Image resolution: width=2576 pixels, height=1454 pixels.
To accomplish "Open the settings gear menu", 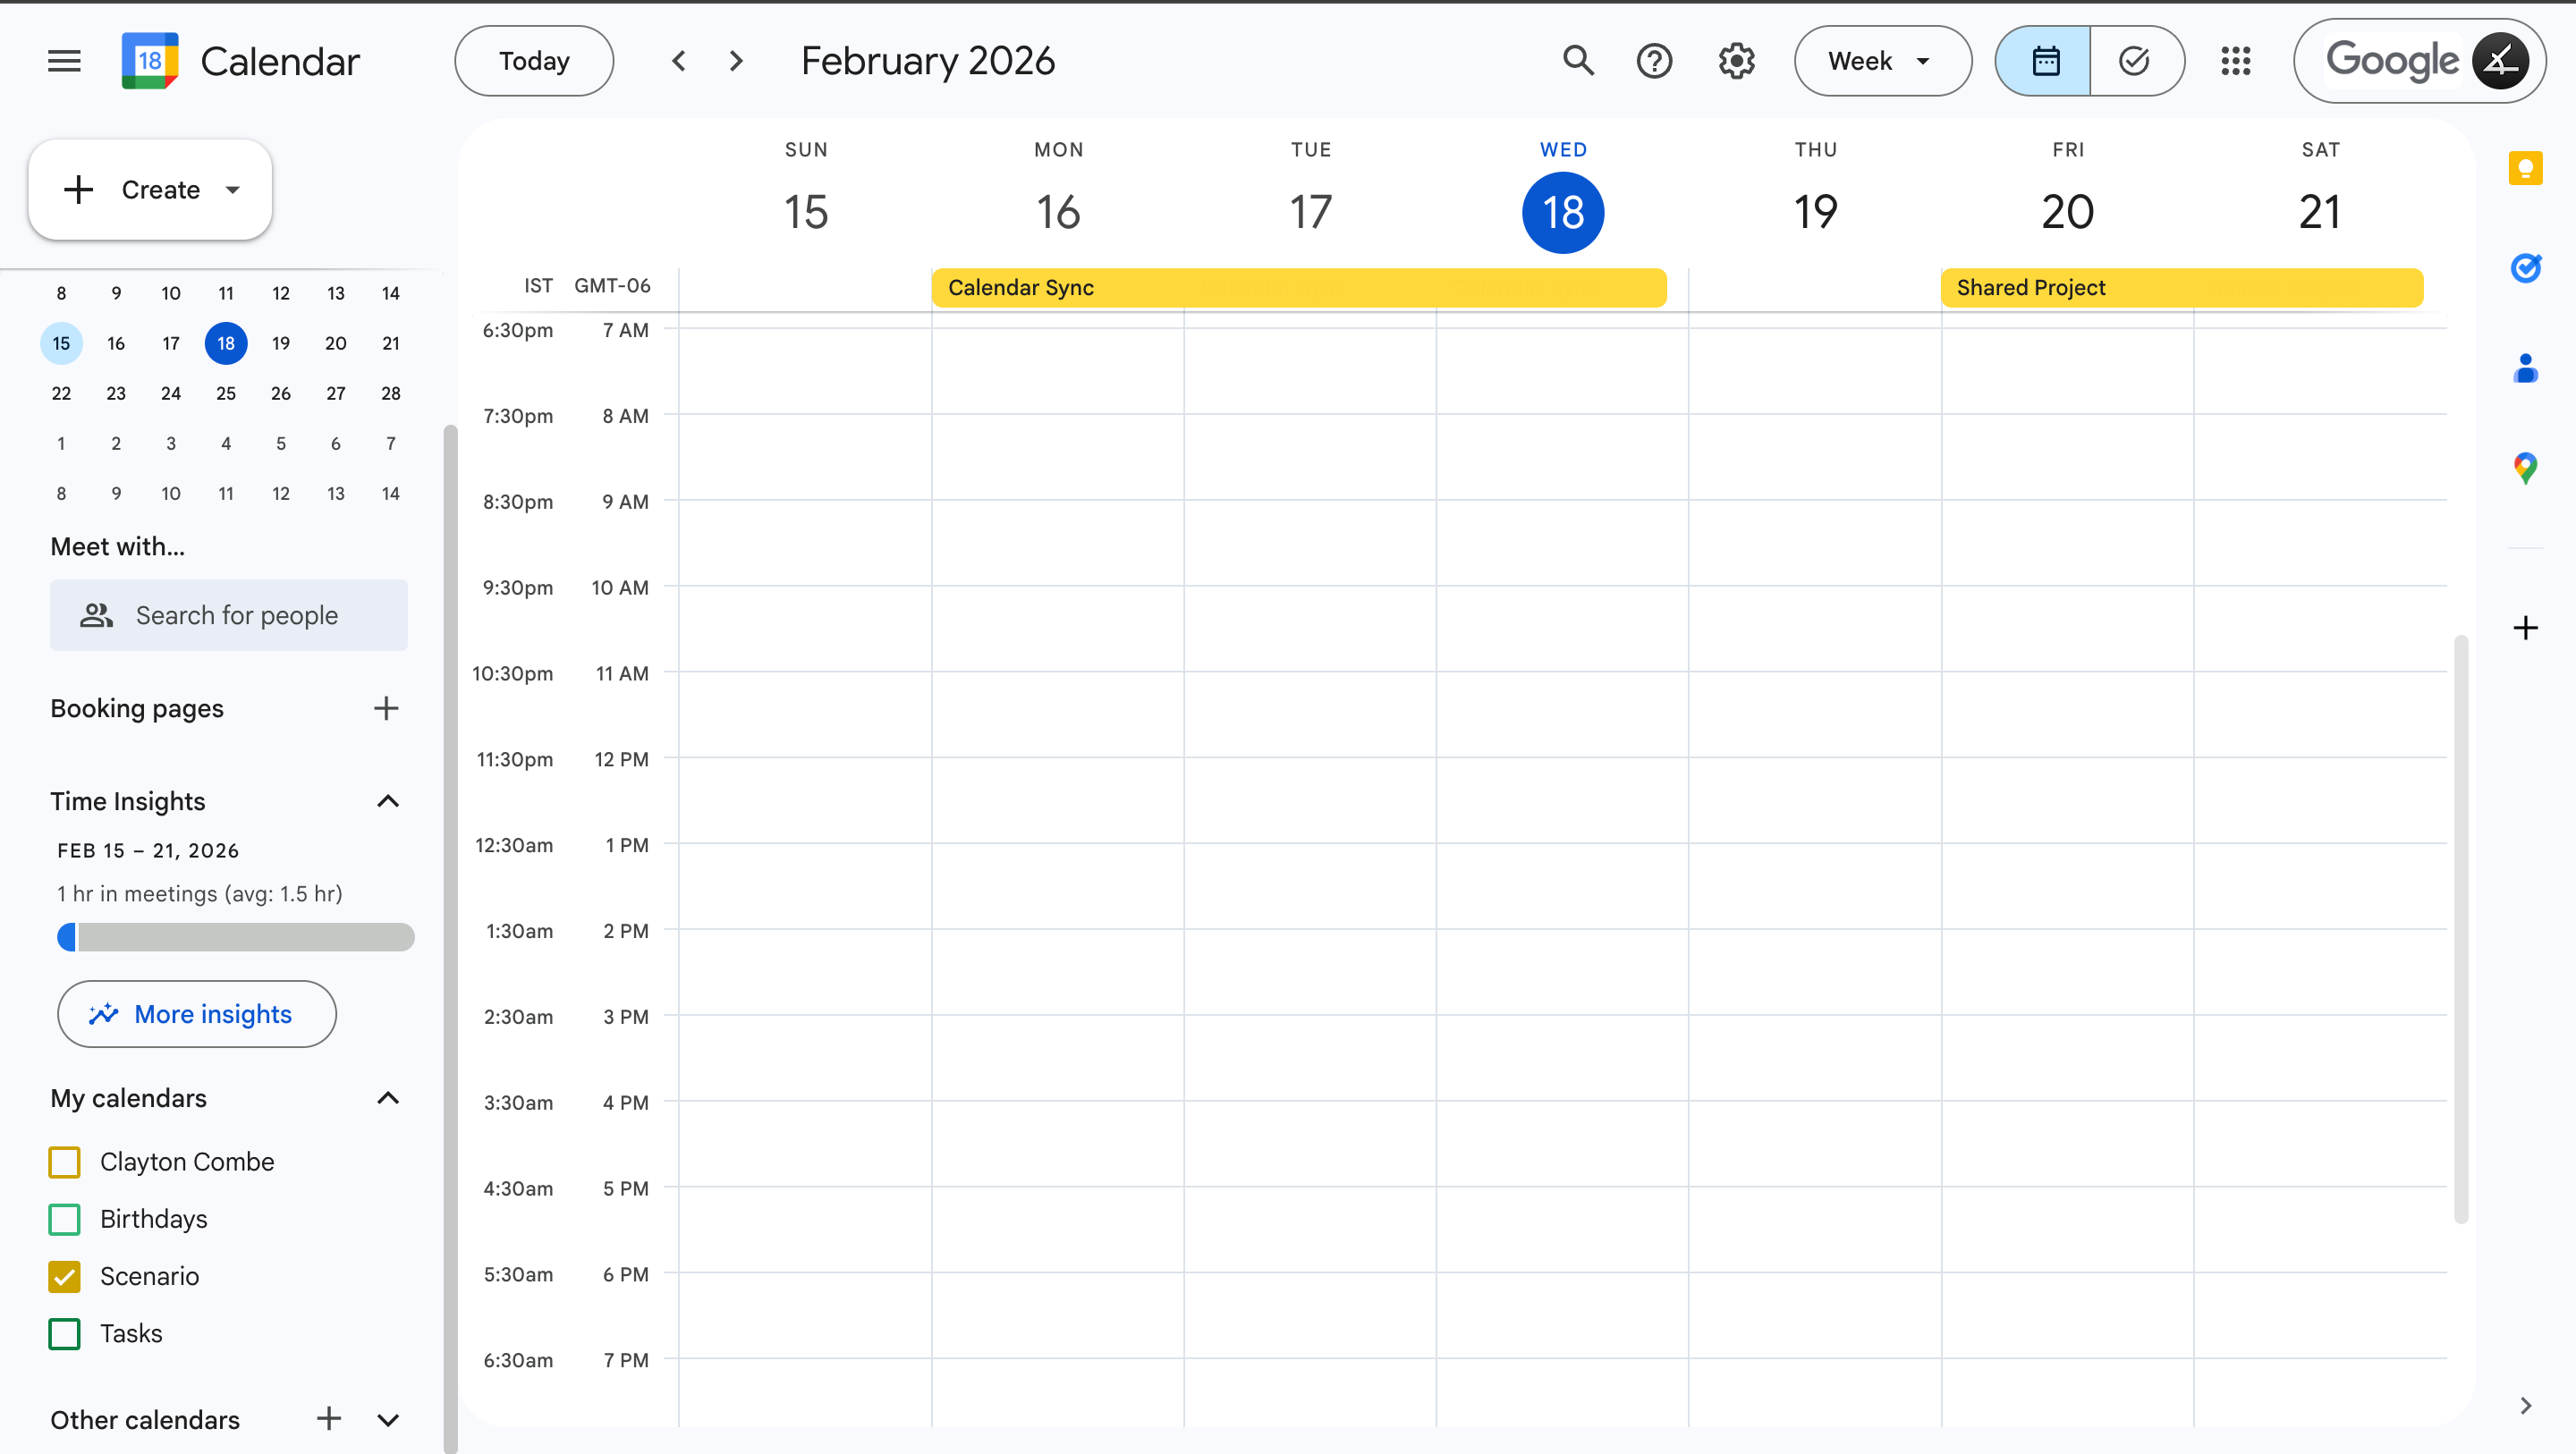I will (1736, 61).
